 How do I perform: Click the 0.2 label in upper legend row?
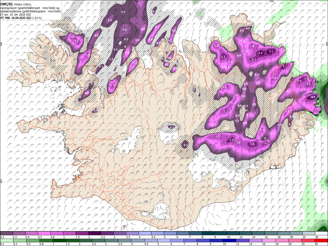click(2, 237)
